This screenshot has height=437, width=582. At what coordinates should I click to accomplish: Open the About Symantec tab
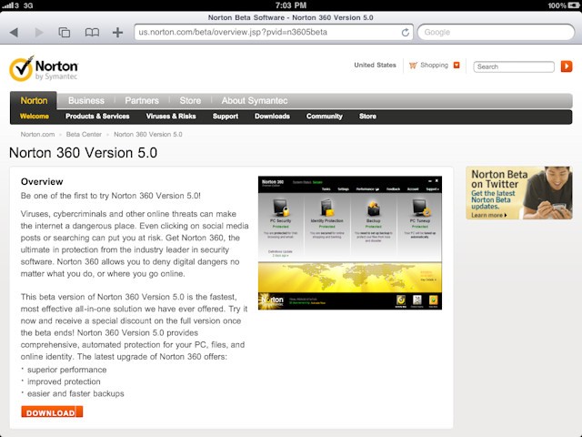point(255,100)
